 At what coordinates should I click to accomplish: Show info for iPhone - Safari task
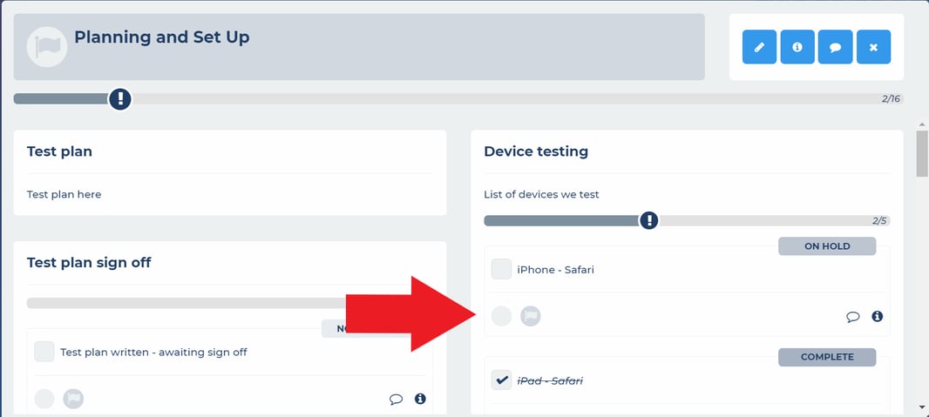coord(878,316)
